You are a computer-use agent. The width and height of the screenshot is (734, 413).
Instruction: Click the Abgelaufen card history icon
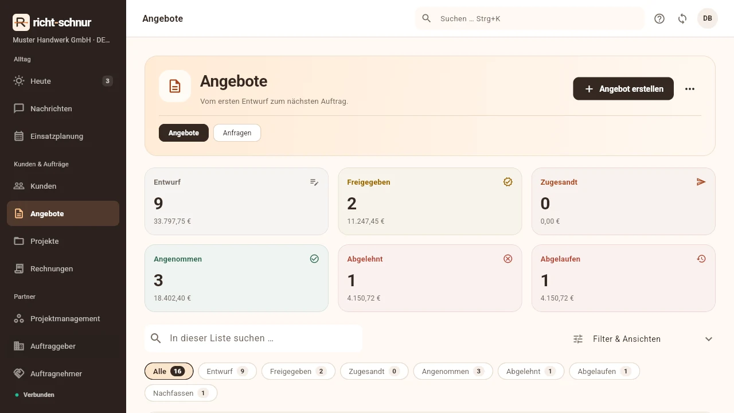pos(701,259)
